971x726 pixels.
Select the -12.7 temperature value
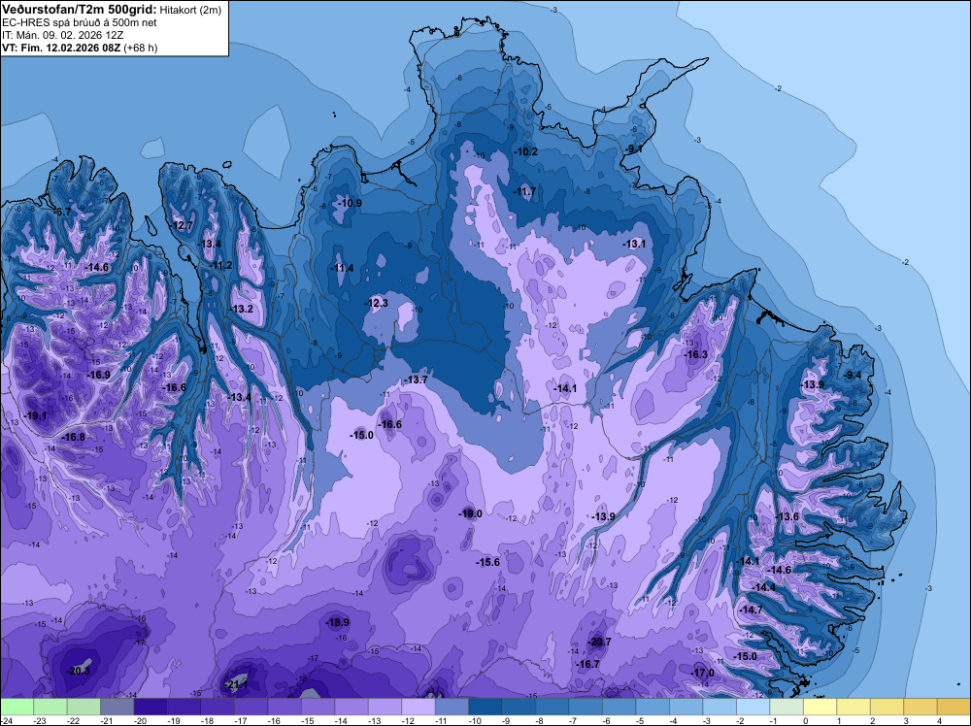tap(183, 225)
